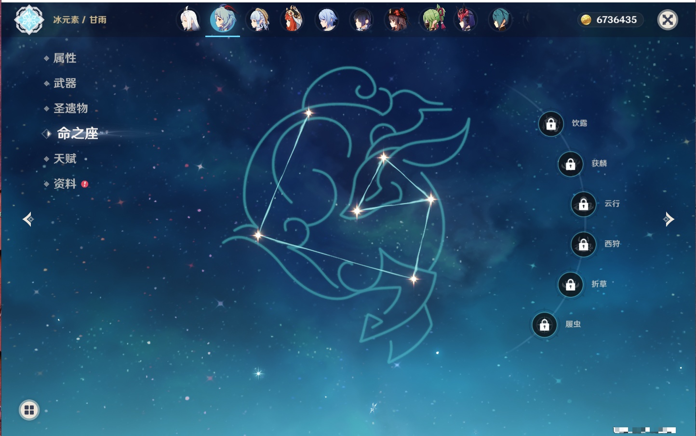
Task: Open the locked 履虫 constellation node
Action: [544, 325]
